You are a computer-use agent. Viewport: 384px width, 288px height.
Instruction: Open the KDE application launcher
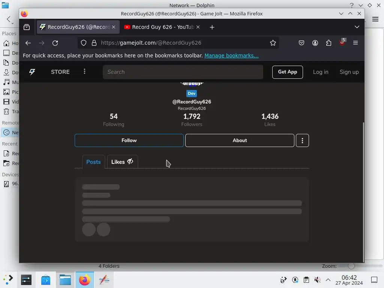coord(8,280)
